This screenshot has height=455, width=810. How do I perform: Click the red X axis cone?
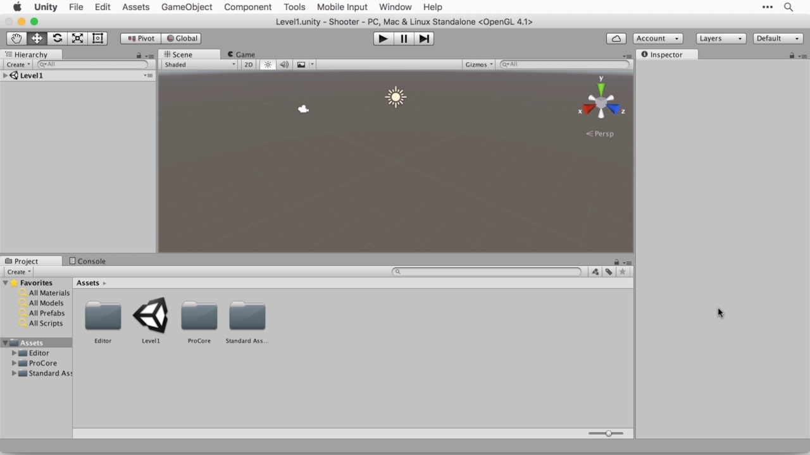[x=589, y=109]
